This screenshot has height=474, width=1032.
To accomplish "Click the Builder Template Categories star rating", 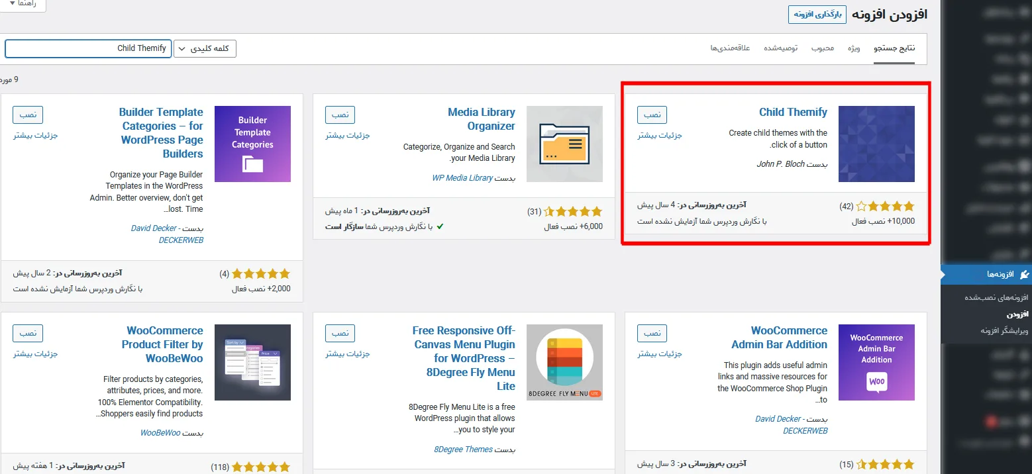I will click(x=261, y=273).
